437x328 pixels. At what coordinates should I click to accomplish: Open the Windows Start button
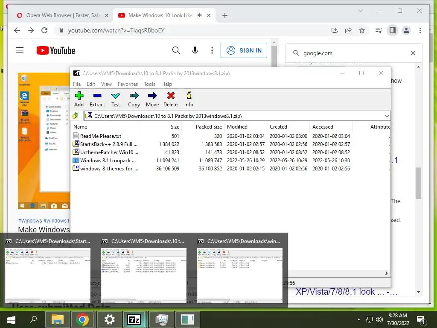(x=11, y=319)
